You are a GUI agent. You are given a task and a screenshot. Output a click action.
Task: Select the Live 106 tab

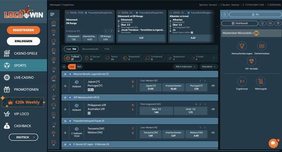click(x=71, y=49)
